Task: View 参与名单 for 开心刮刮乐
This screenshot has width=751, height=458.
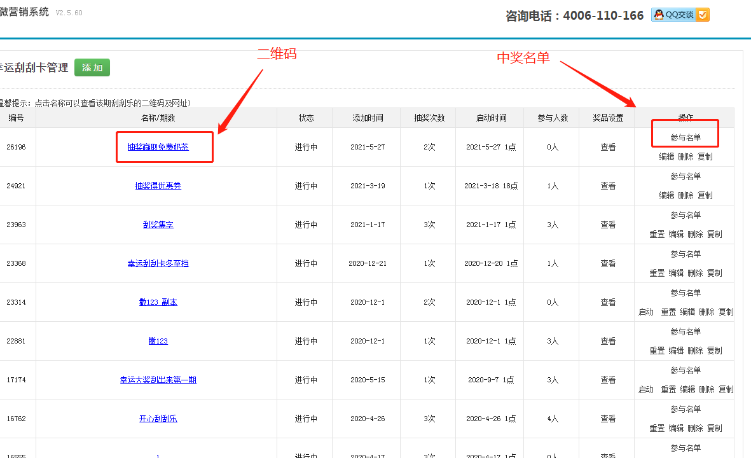Action: [686, 409]
